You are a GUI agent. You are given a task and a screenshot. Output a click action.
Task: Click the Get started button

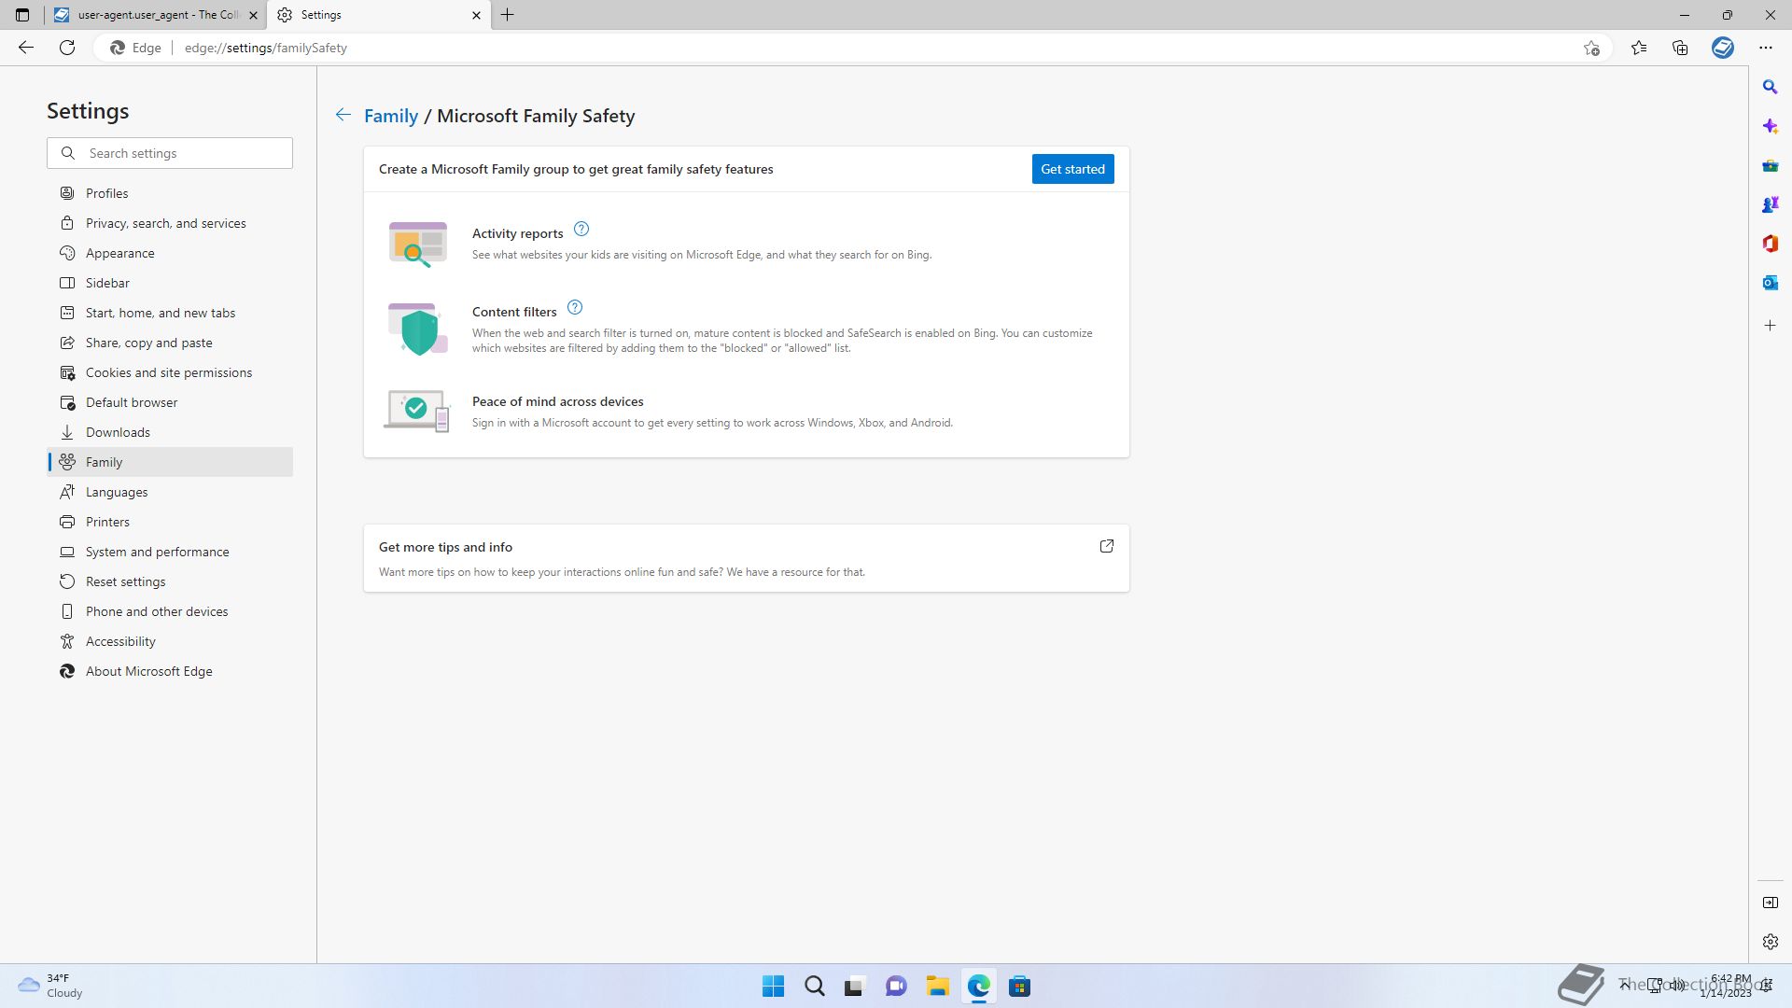[x=1072, y=169]
